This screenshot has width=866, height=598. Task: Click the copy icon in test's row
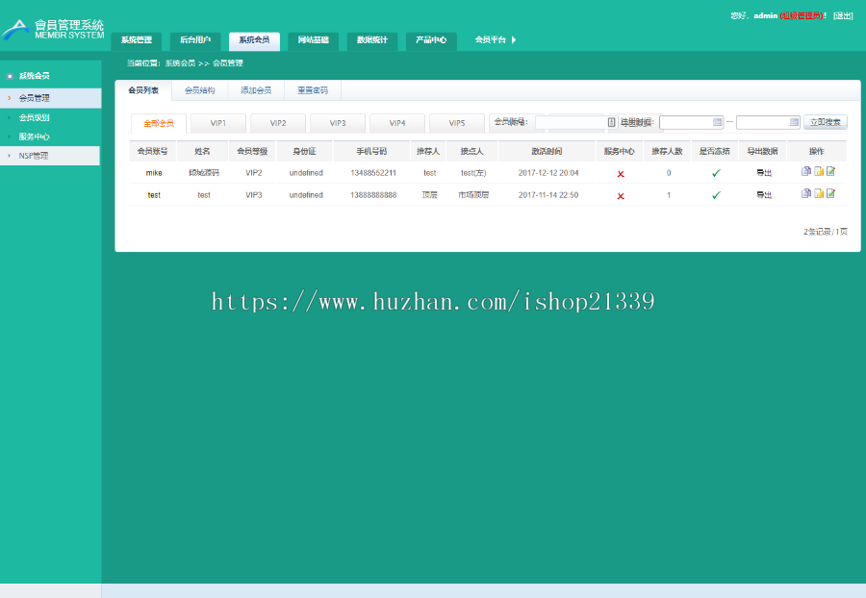pyautogui.click(x=805, y=193)
